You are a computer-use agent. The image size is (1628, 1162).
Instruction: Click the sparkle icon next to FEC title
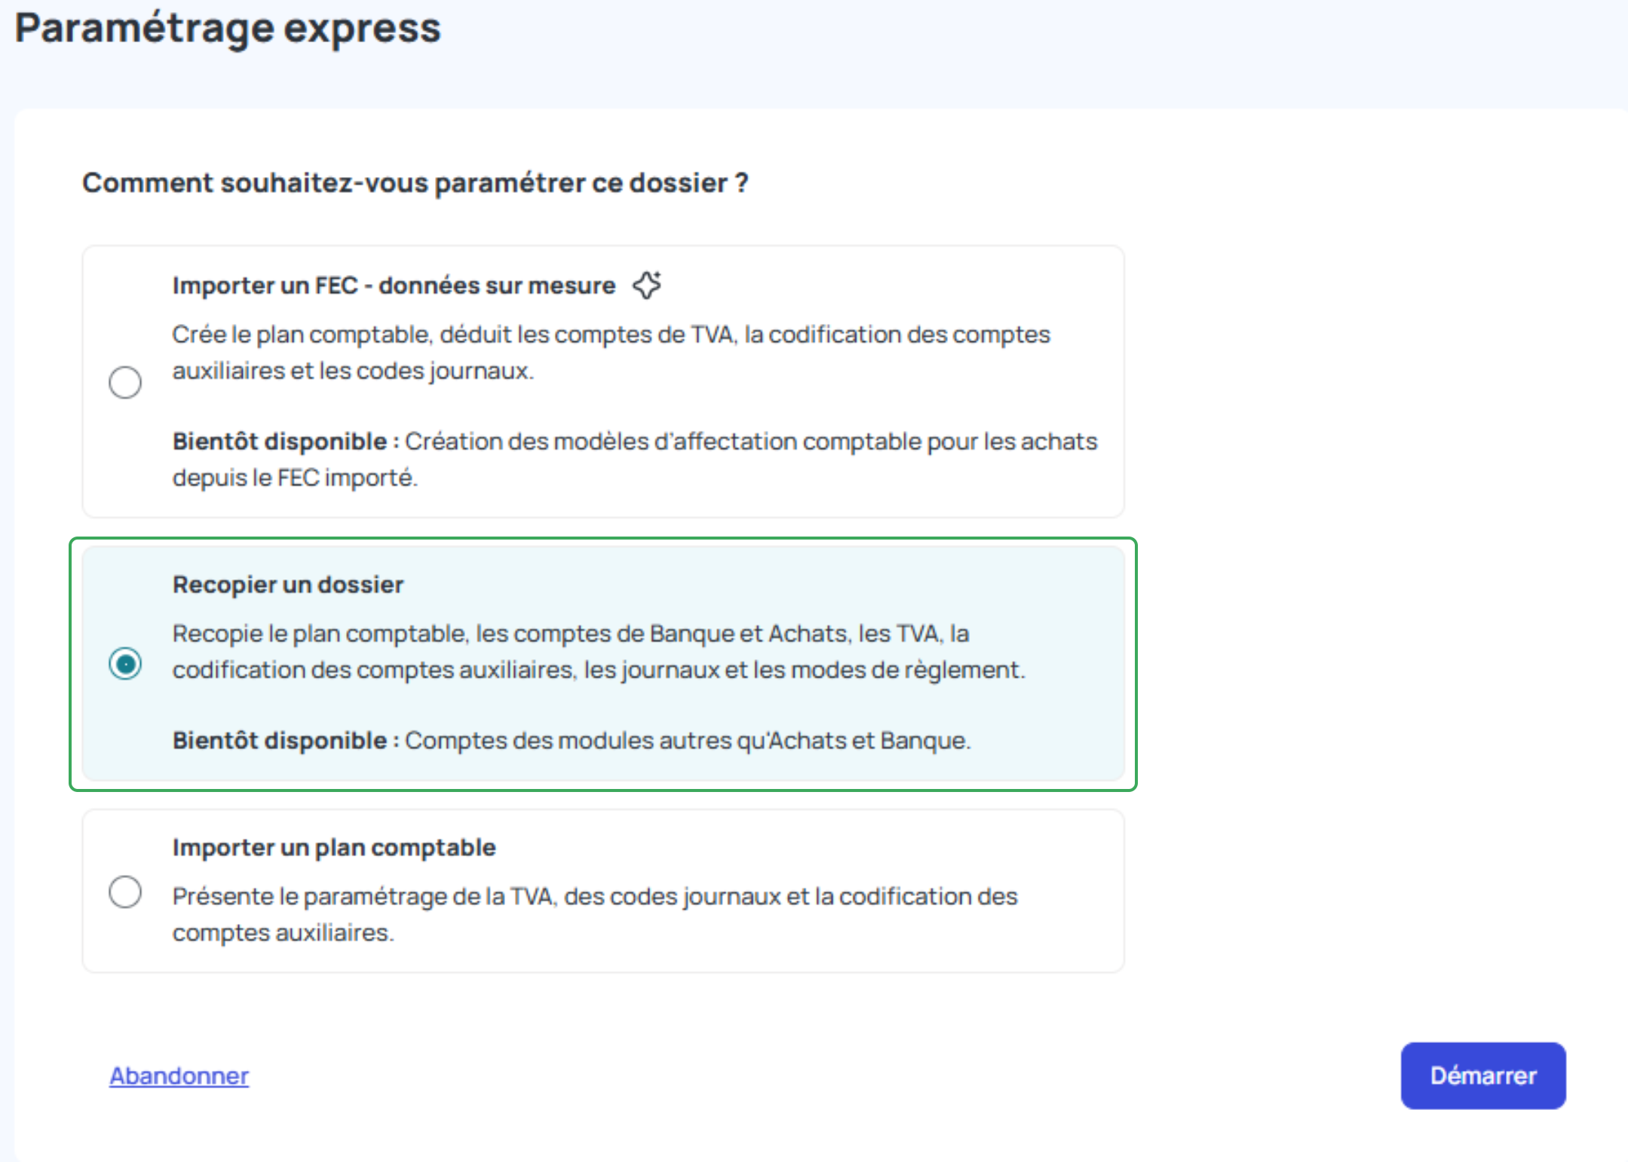pos(647,285)
